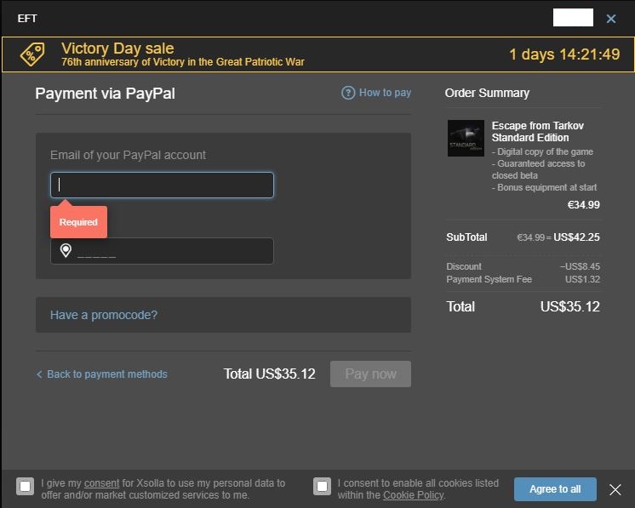
Task: Click the Victory Day sale tag icon
Action: (33, 54)
